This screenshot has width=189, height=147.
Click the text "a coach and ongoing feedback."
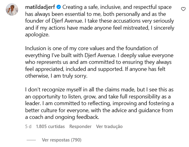coord(62,117)
